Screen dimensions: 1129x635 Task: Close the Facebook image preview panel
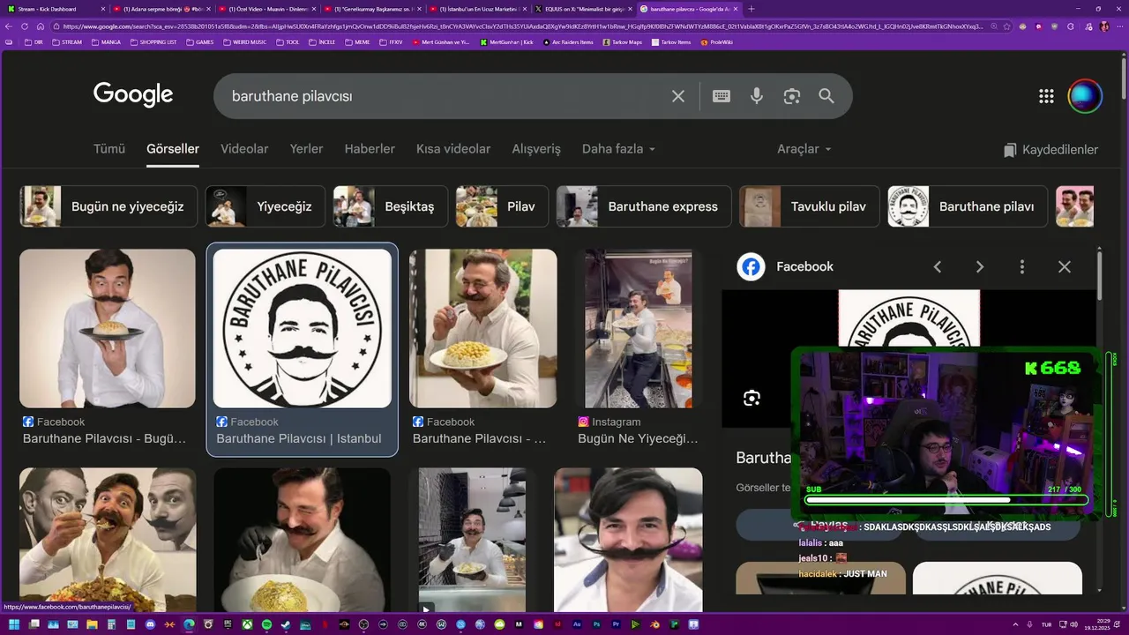pos(1065,266)
